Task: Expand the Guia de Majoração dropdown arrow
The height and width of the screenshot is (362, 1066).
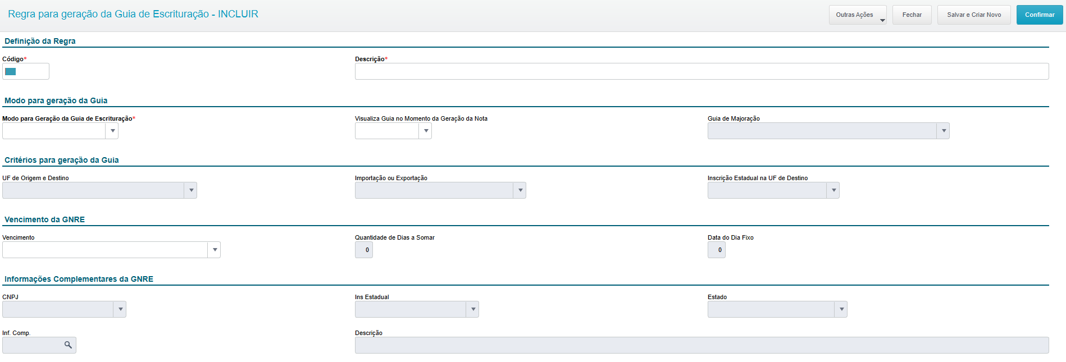Action: click(x=944, y=131)
